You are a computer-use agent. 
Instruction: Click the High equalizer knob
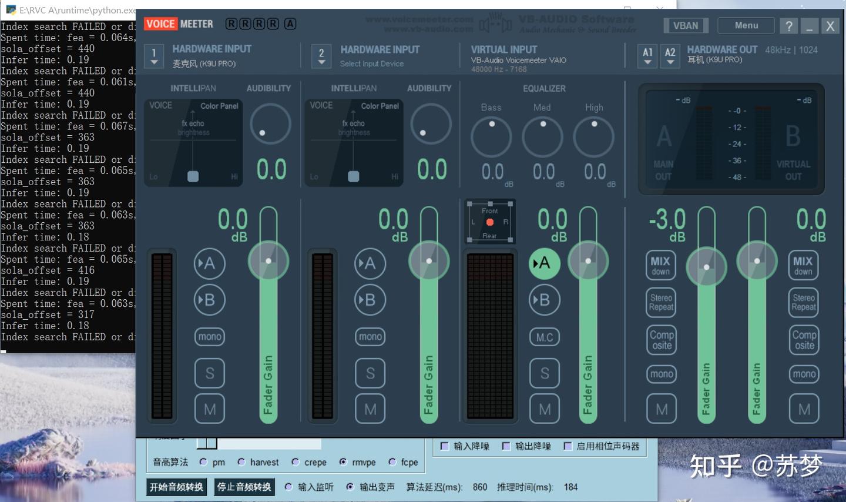pos(594,137)
